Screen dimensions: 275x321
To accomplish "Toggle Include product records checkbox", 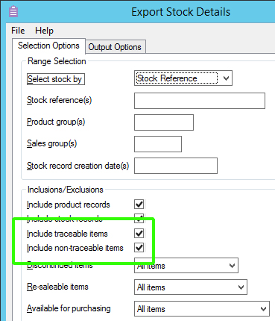I will [139, 205].
